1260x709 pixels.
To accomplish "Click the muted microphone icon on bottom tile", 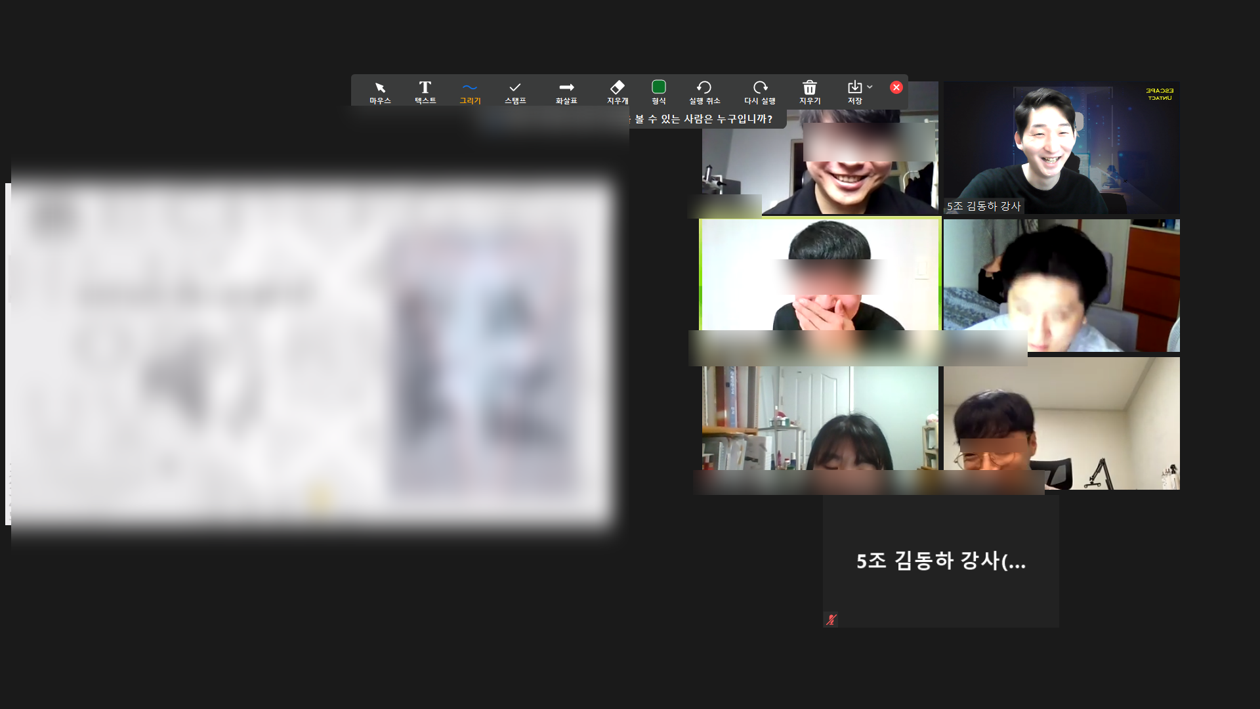I will (831, 619).
